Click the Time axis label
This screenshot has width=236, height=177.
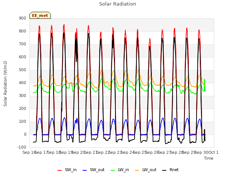[x=209, y=158]
